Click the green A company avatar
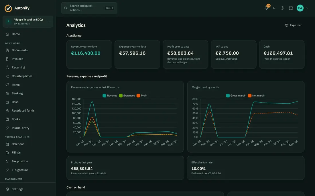315x196 pixels. (x=8, y=21)
